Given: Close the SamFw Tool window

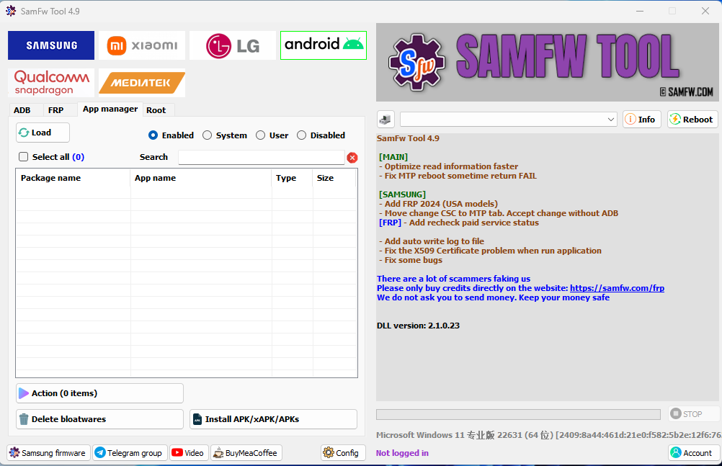Looking at the screenshot, I should tap(705, 11).
